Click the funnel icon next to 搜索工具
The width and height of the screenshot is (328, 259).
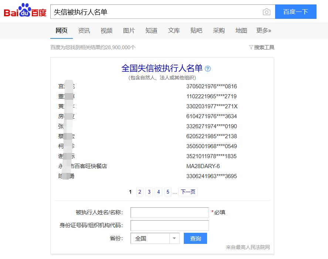click(251, 47)
